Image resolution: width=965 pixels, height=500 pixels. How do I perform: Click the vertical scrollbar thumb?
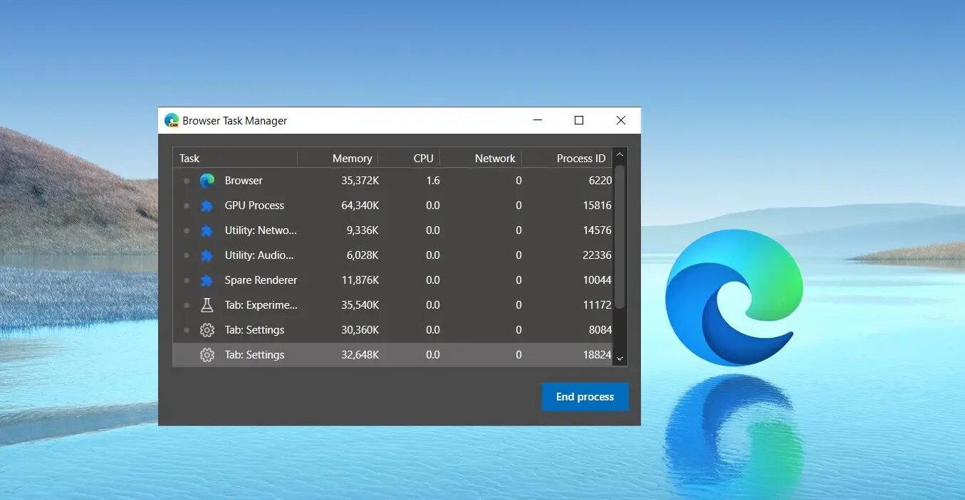[620, 235]
